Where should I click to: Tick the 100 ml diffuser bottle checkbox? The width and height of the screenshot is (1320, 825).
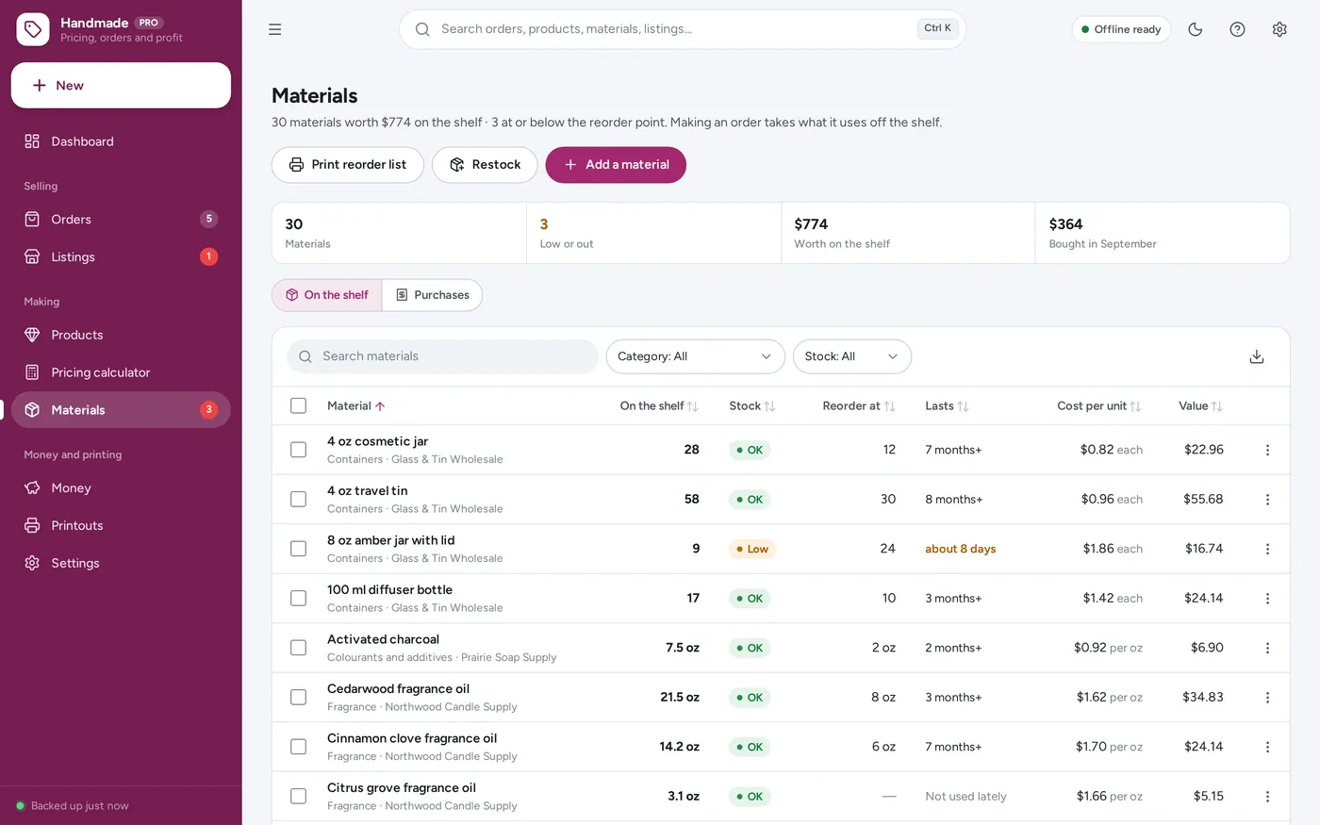tap(299, 598)
